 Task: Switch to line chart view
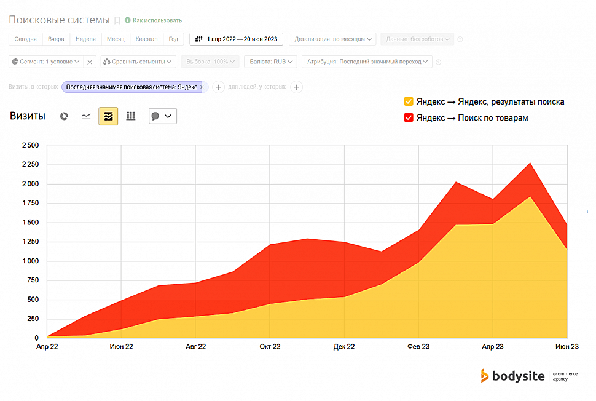tap(86, 116)
